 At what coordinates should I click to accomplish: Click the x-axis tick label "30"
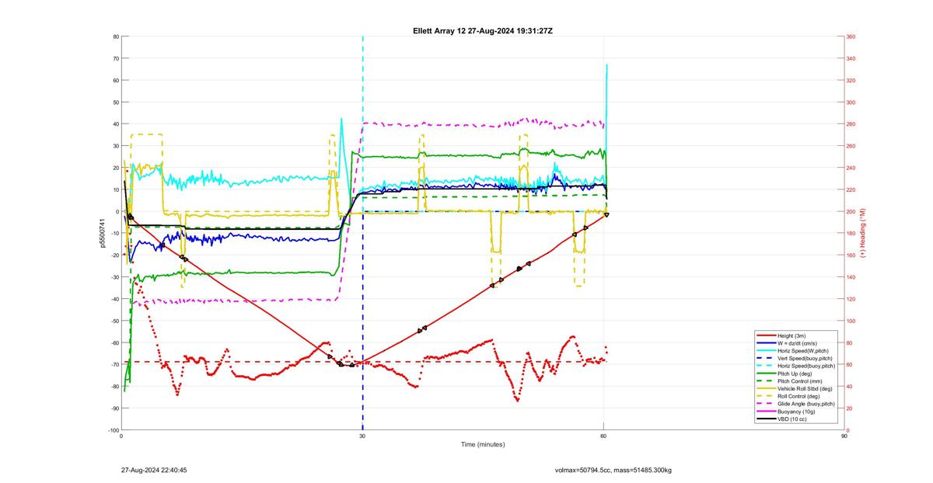point(362,436)
